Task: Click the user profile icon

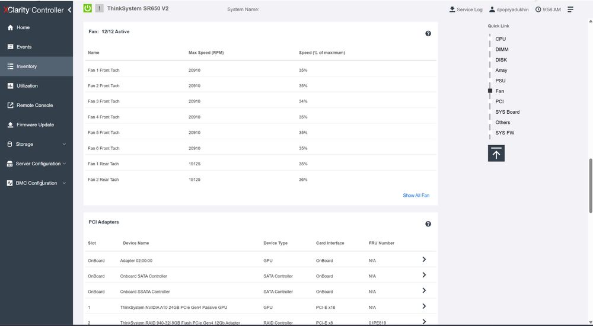Action: point(492,9)
